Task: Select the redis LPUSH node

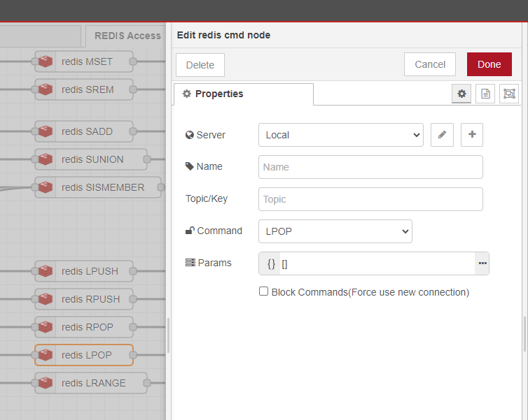Action: (x=84, y=271)
